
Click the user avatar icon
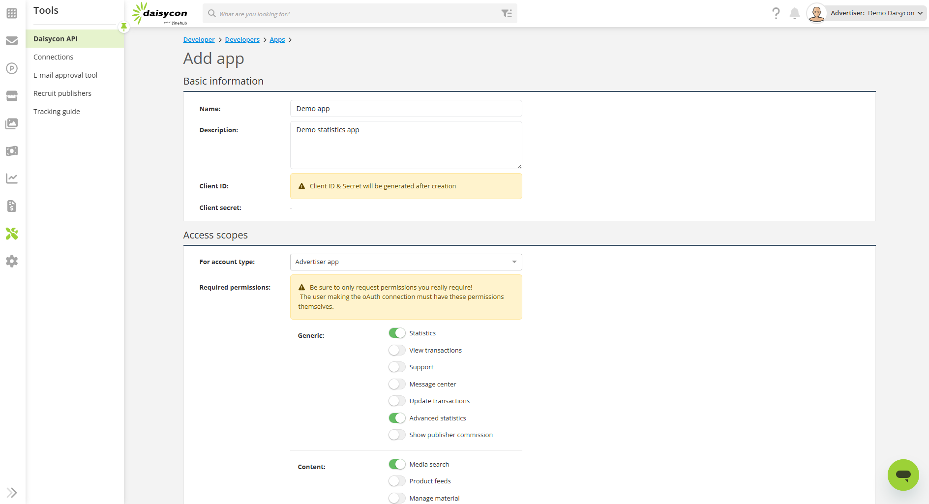pyautogui.click(x=816, y=13)
